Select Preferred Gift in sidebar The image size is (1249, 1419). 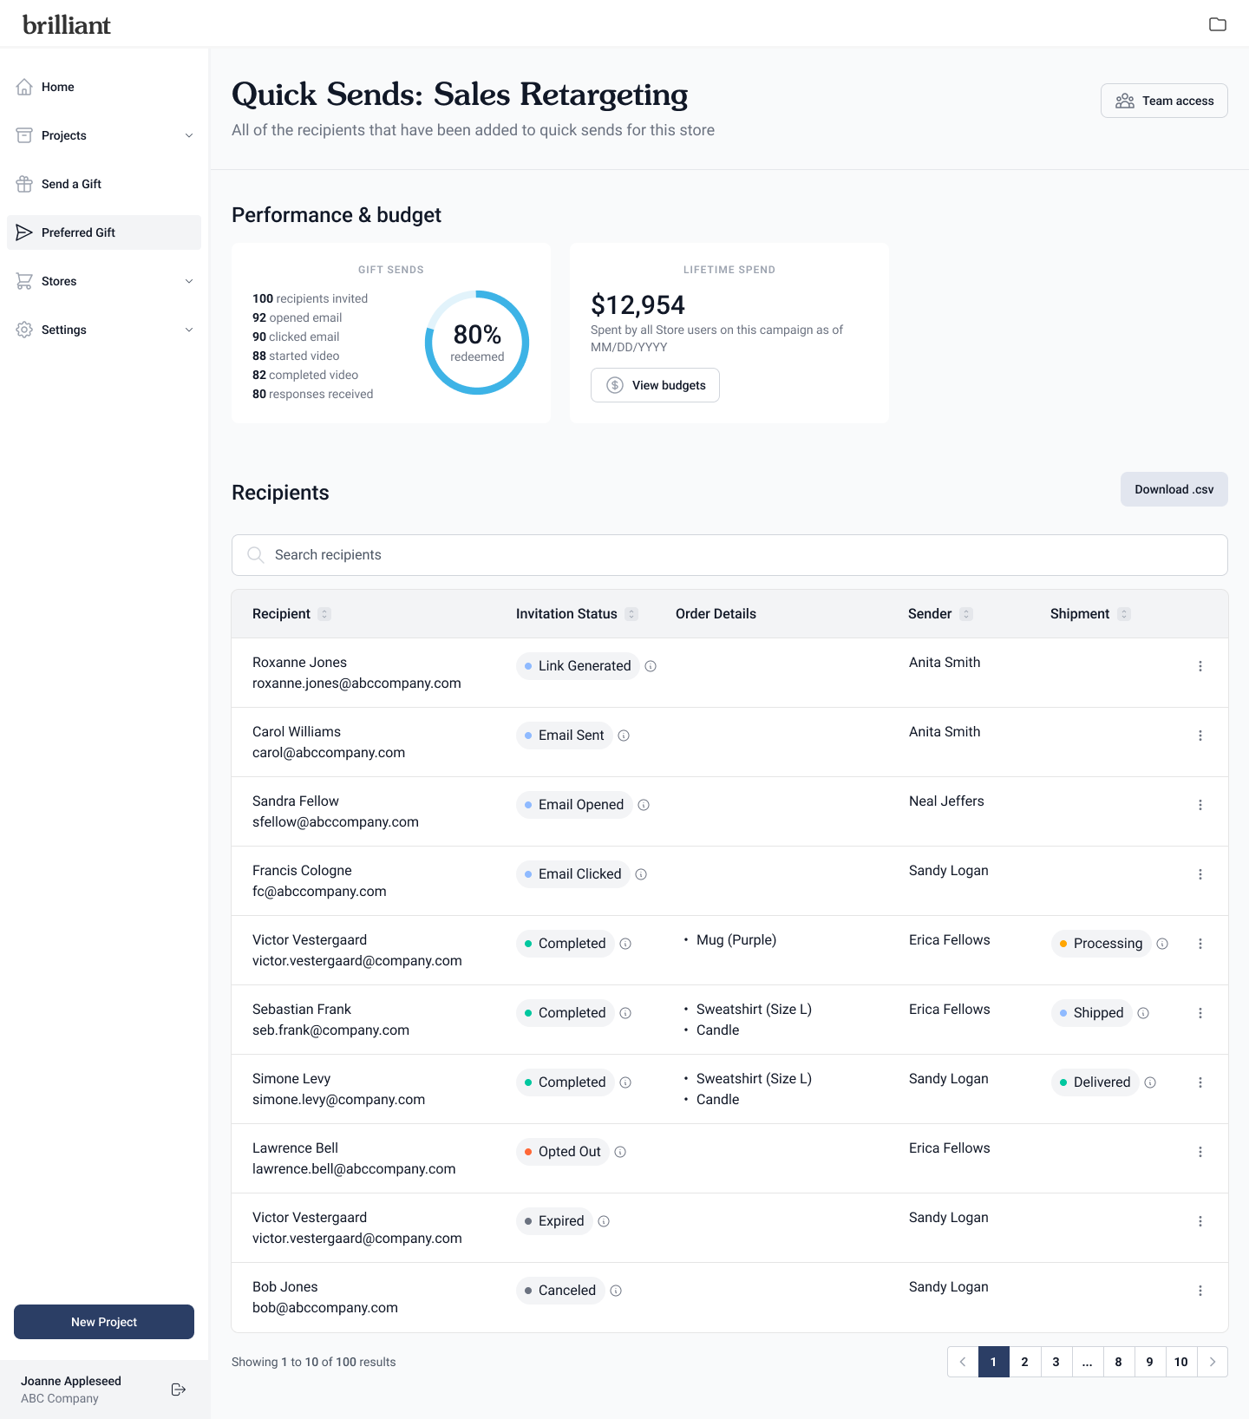(x=104, y=232)
